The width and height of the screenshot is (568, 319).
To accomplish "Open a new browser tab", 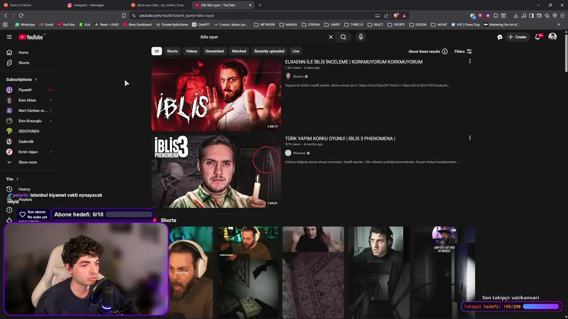I will (260, 5).
